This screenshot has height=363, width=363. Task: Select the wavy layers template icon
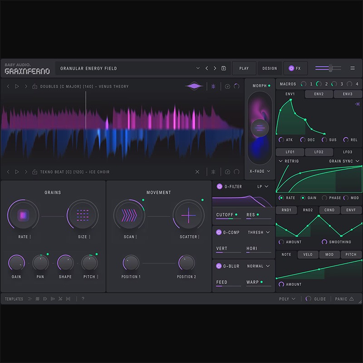point(37,299)
